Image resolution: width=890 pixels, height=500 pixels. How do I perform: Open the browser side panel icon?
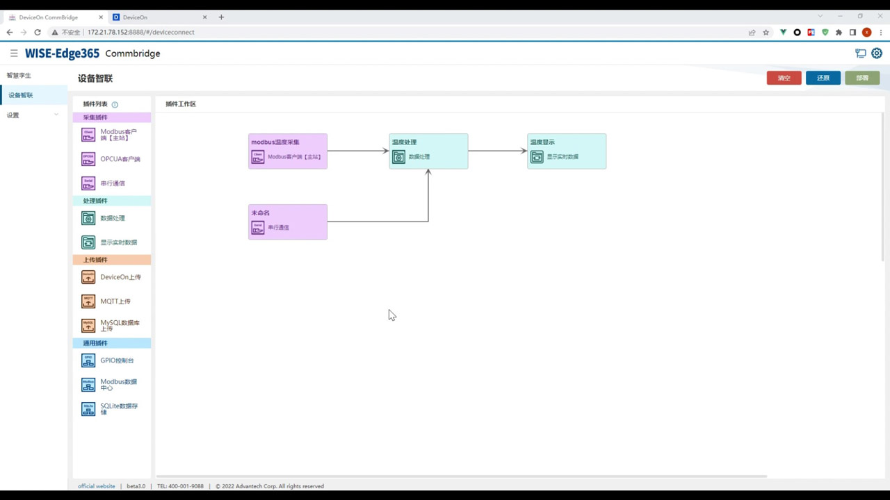click(852, 32)
